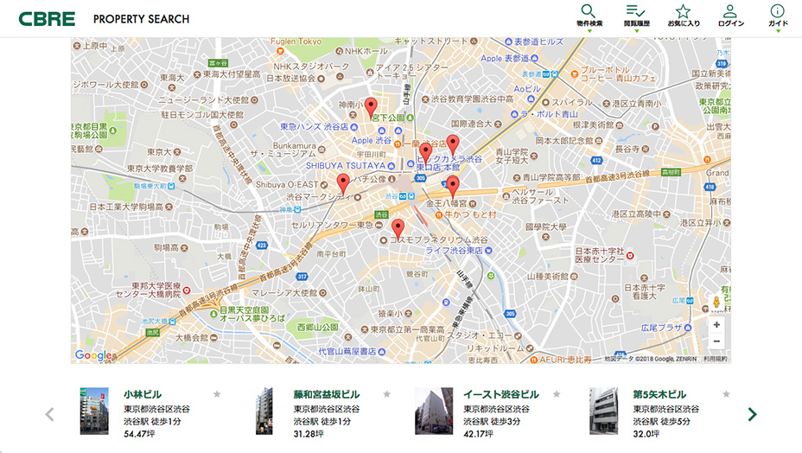Open 小林ビル building thumbnail
This screenshot has width=802, height=453.
94,411
